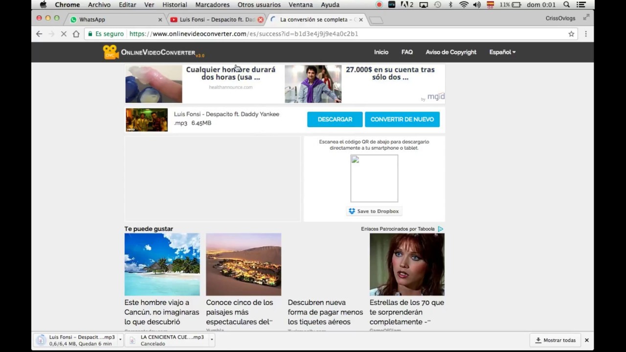Open the Archivo menu
This screenshot has width=626, height=352.
click(99, 4)
